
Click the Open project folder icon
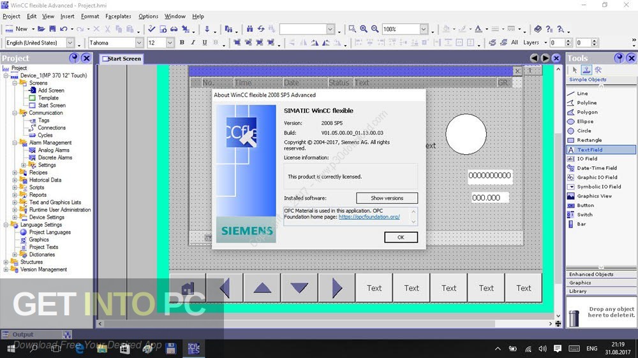point(41,29)
